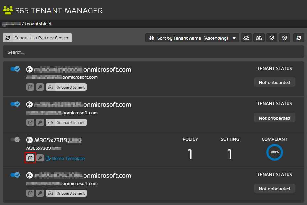Click the key icon on the first tenant row
307x205 pixels.
pyautogui.click(x=40, y=87)
